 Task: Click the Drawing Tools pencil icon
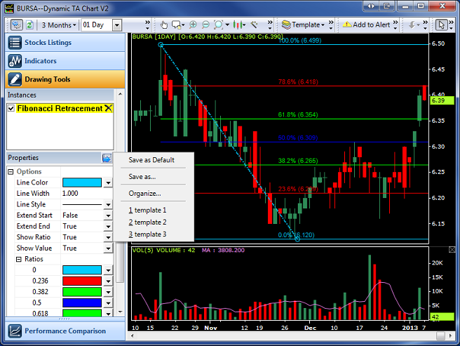[15, 79]
